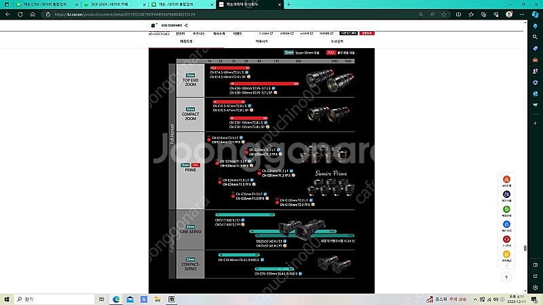Open Task View on the taskbar

click(101, 299)
